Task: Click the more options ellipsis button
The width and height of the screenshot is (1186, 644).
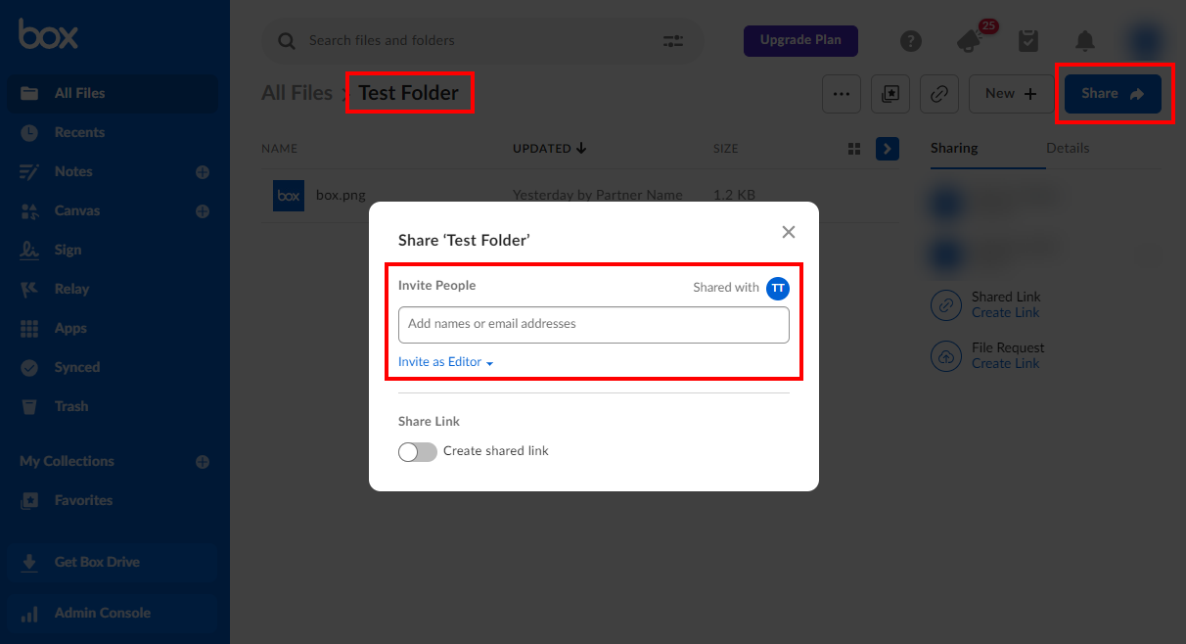Action: (841, 94)
